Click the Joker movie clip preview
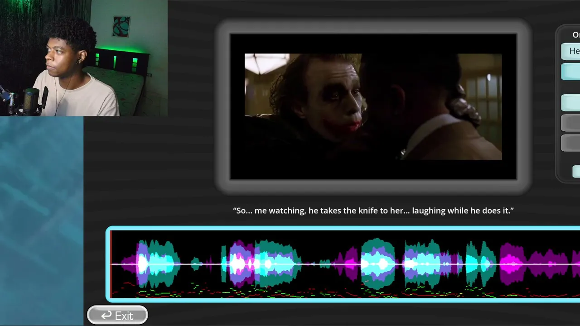This screenshot has height=326, width=580. [x=373, y=107]
